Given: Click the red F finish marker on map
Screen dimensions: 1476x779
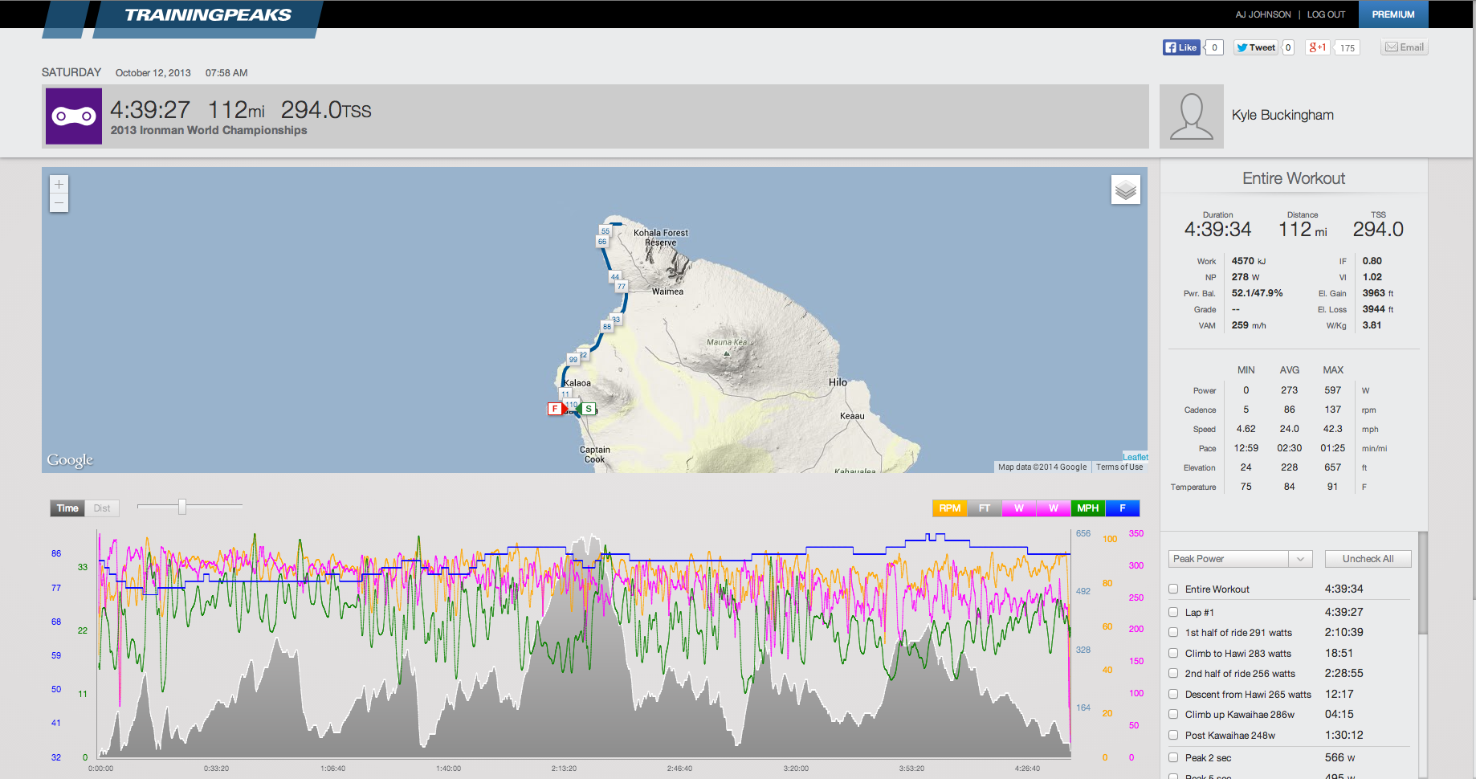Looking at the screenshot, I should 554,409.
